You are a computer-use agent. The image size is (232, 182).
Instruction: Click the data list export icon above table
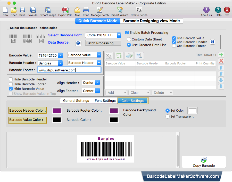[139, 56]
